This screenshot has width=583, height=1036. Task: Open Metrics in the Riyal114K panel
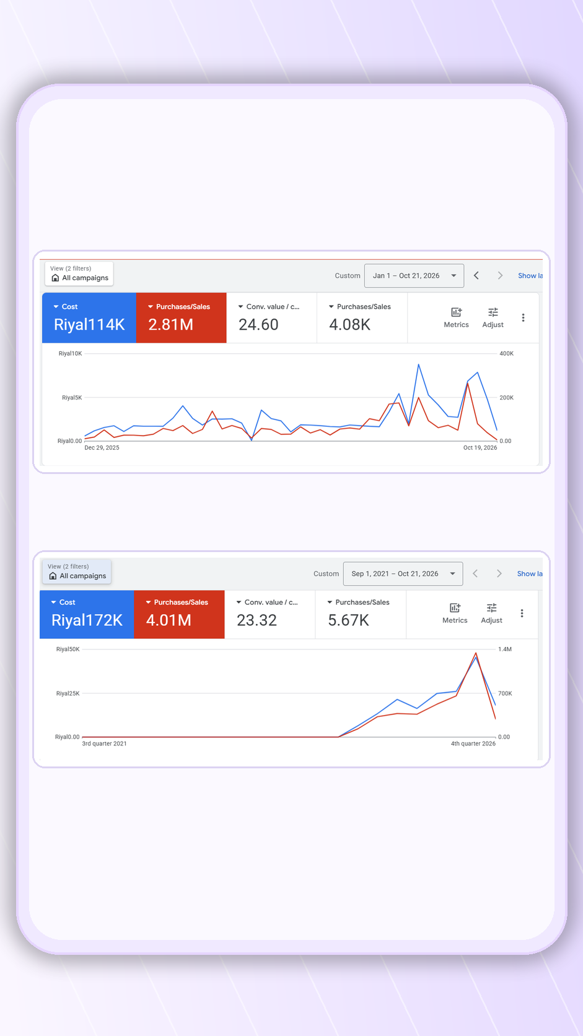coord(456,317)
